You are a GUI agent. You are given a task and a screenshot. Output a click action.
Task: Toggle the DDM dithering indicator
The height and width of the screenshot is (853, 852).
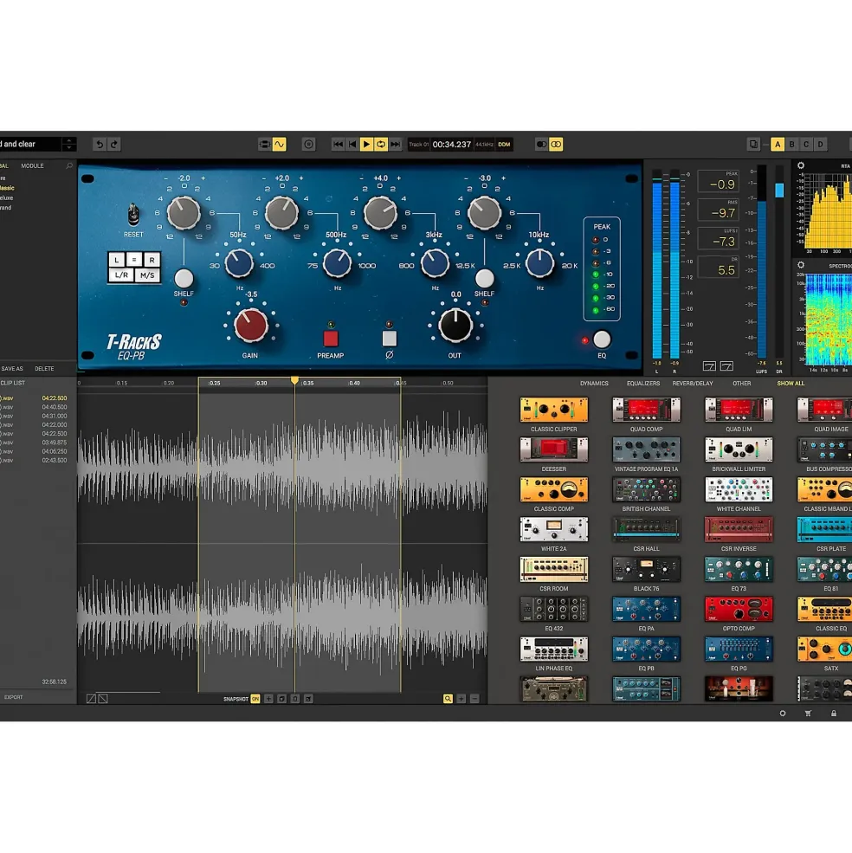tap(504, 144)
